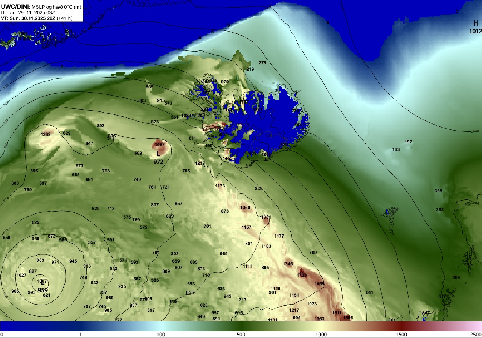The height and width of the screenshot is (338, 482).
Task: Click the legend value 1000
Action: pos(321,335)
